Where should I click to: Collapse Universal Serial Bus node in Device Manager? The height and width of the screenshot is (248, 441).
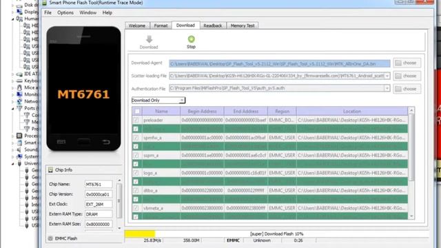pyautogui.click(x=12, y=163)
